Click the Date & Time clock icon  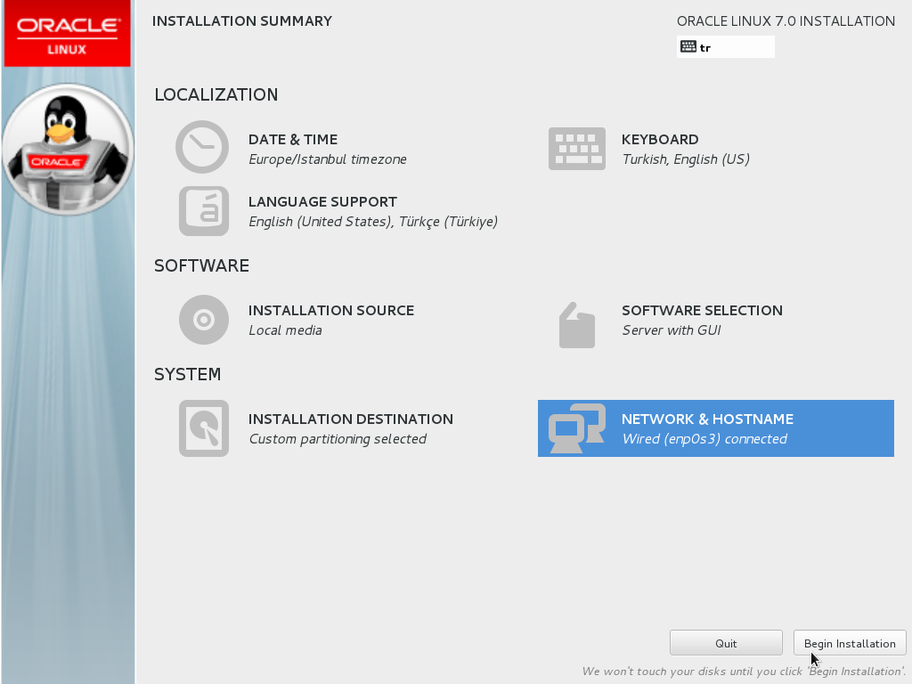click(x=202, y=147)
